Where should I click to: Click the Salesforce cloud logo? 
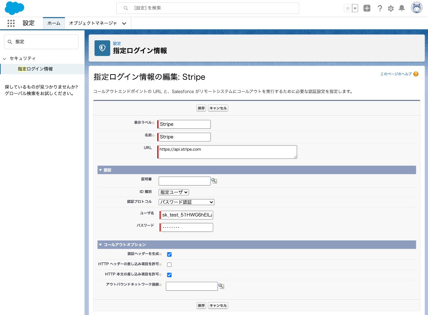(x=14, y=8)
